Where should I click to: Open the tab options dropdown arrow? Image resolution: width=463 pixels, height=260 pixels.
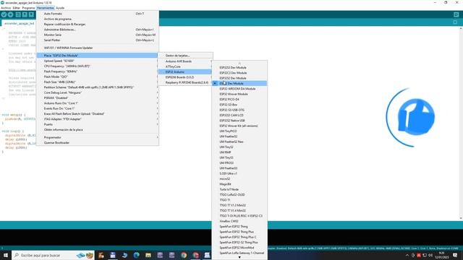click(x=455, y=22)
